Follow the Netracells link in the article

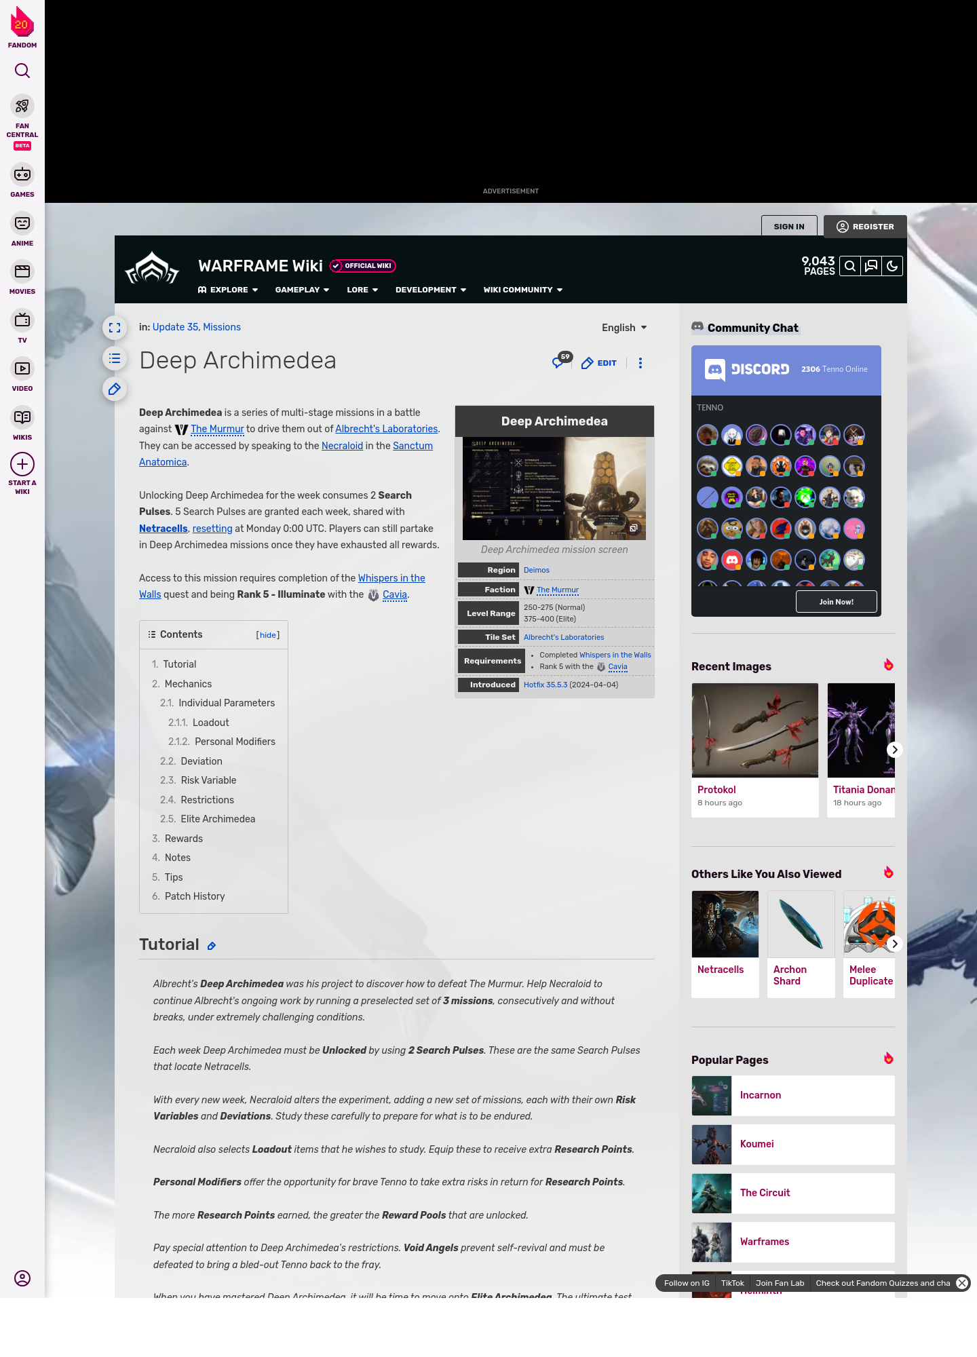(x=164, y=529)
